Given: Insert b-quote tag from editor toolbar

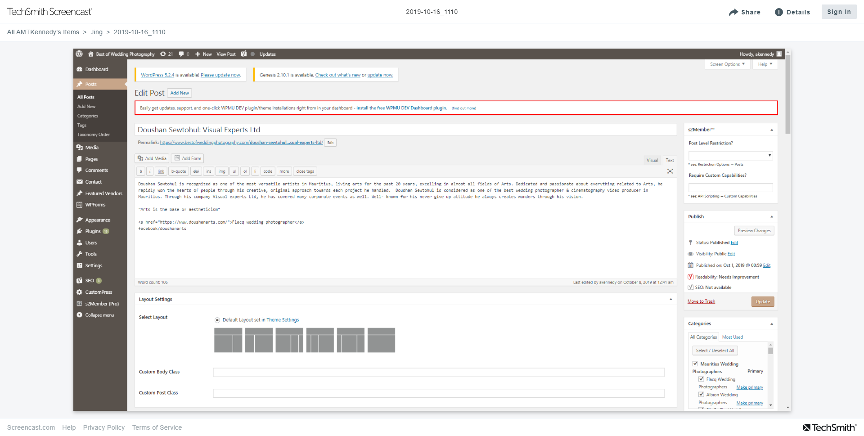Looking at the screenshot, I should pos(179,171).
